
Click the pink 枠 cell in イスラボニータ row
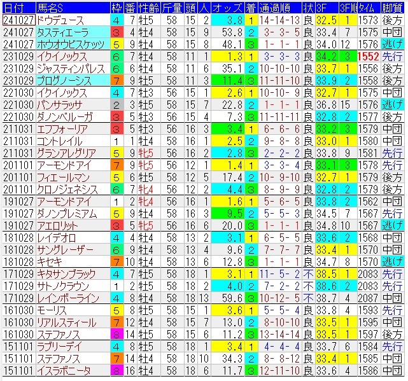click(x=116, y=370)
